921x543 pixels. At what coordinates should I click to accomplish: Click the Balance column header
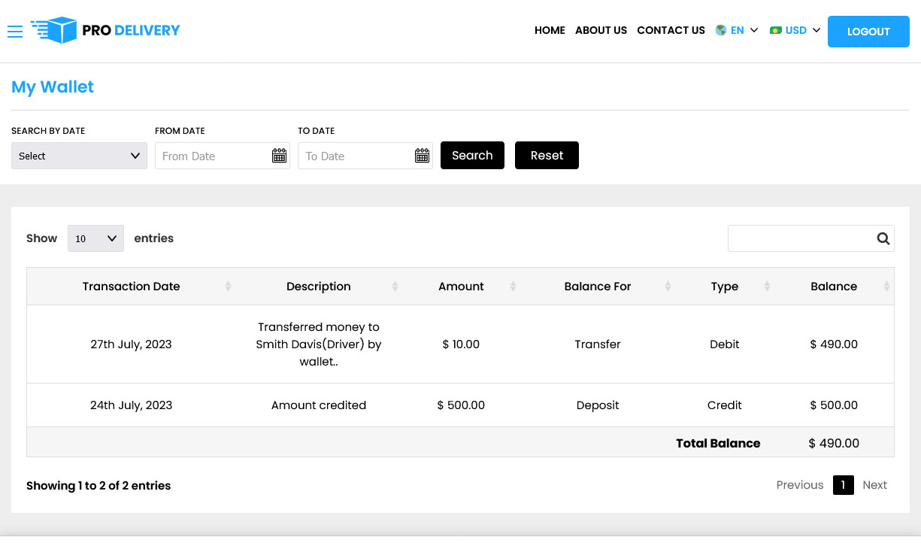click(834, 287)
